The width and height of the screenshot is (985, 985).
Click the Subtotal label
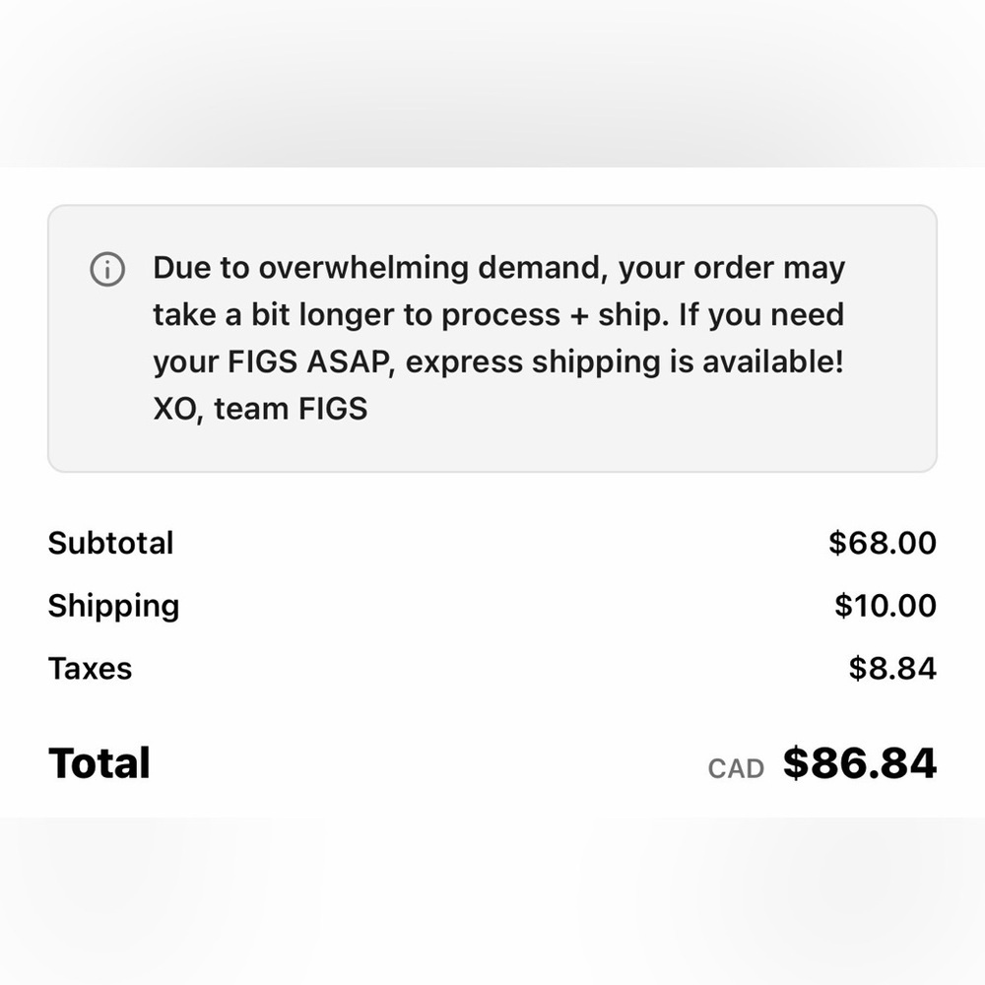coord(110,543)
